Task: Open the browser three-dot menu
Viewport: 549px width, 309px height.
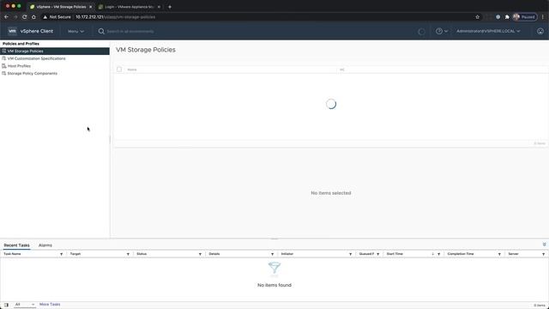Action: click(543, 17)
